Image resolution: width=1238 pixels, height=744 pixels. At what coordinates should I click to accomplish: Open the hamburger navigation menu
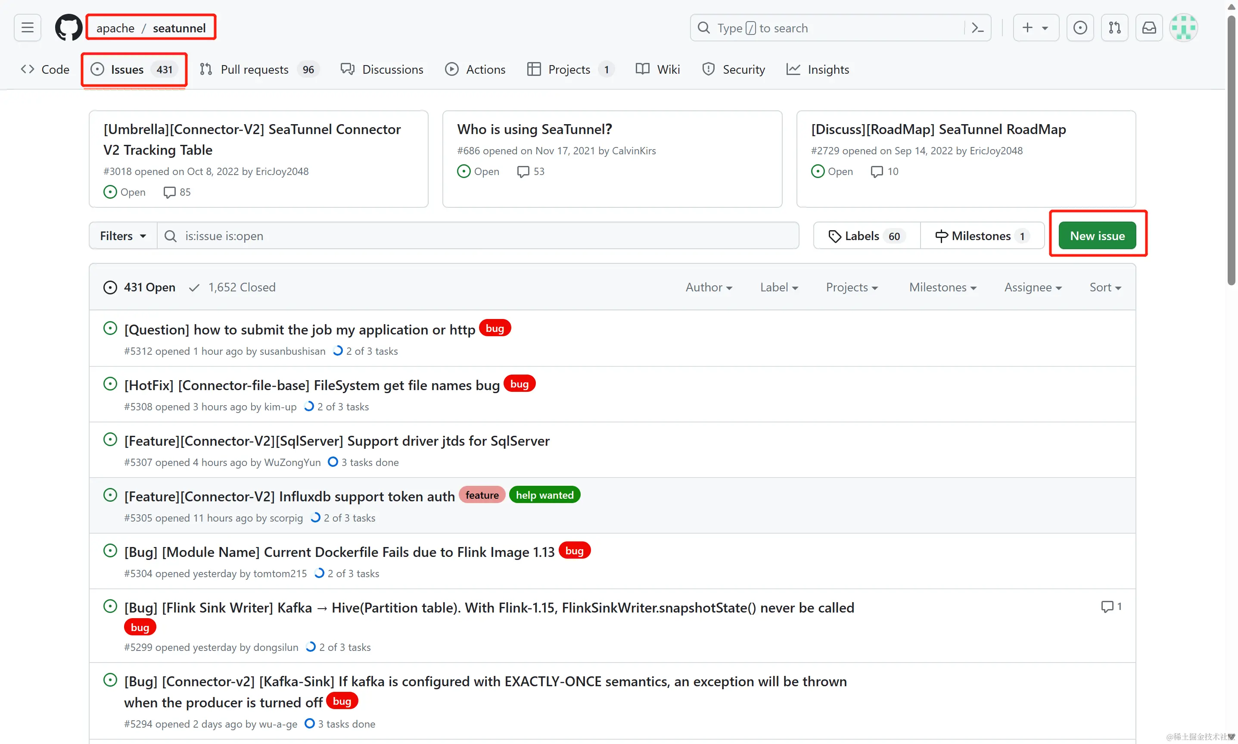point(28,28)
